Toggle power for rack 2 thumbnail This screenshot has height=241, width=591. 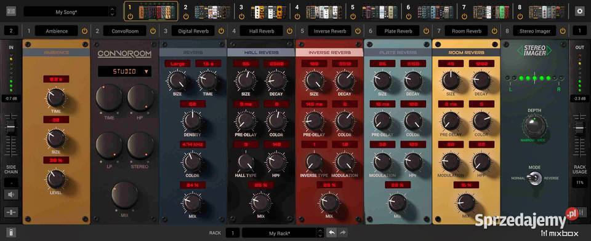click(186, 16)
